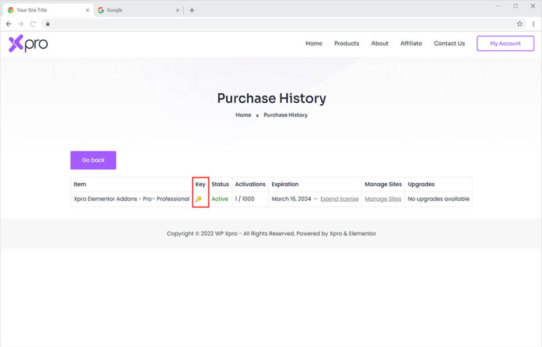This screenshot has height=347, width=542.
Task: Open the Chrome three-dot menu
Action: (x=533, y=24)
